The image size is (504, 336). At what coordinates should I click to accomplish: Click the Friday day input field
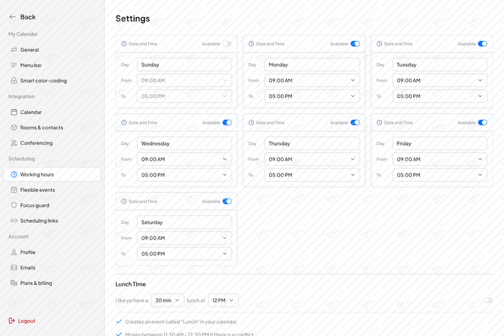point(440,143)
